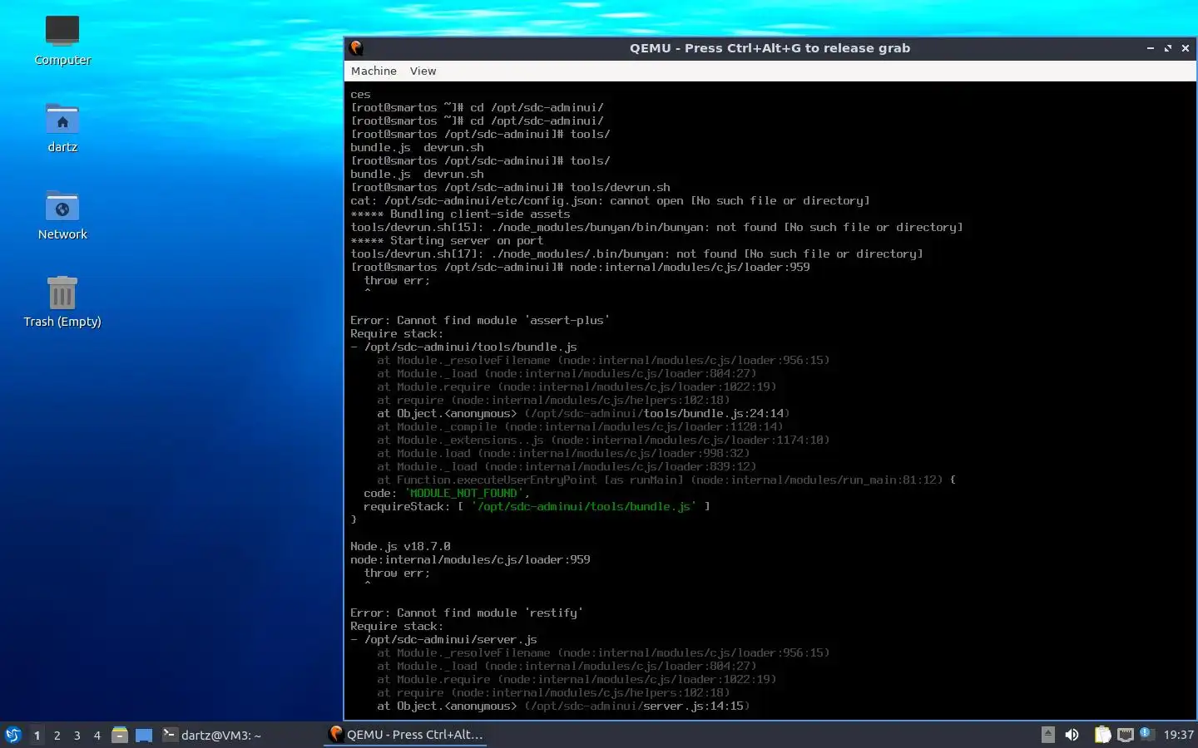Click the "- /opt/sdc-adminui/tools/bundle.js" require stack line
The height and width of the screenshot is (748, 1198).
(463, 347)
